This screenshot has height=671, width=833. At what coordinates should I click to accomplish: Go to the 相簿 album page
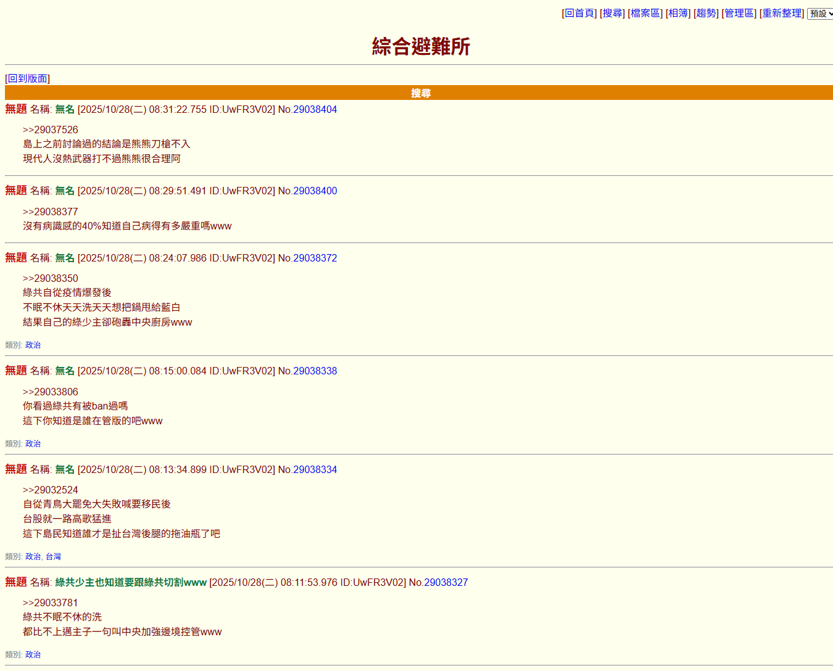tap(678, 13)
